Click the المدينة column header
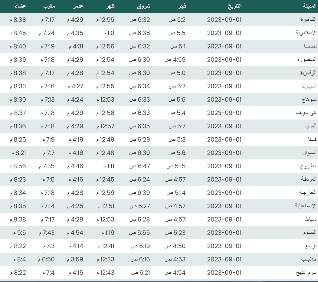The height and width of the screenshot is (282, 318). coord(309,6)
